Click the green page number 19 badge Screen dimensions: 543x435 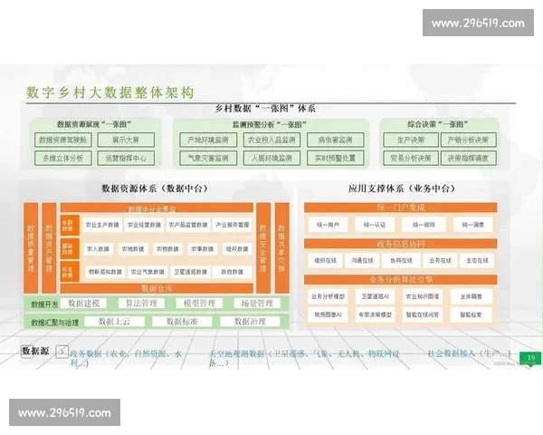[531, 356]
